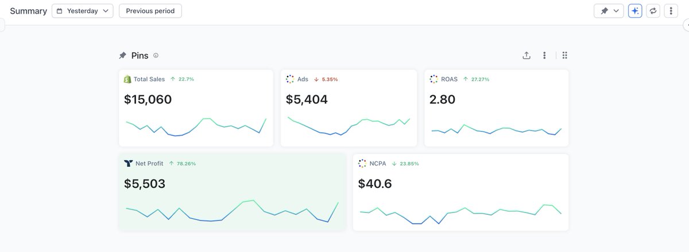Click the Ads $5,404 value
Viewport: 689px width, 252px height.
[307, 100]
